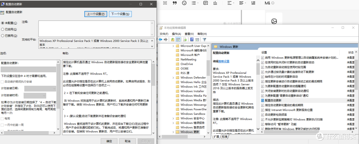Switch to the 扩展 tab
Viewport: 359px width, 144px height.
(x=216, y=137)
